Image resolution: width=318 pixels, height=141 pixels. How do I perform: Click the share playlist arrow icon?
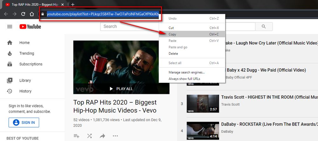point(102,136)
